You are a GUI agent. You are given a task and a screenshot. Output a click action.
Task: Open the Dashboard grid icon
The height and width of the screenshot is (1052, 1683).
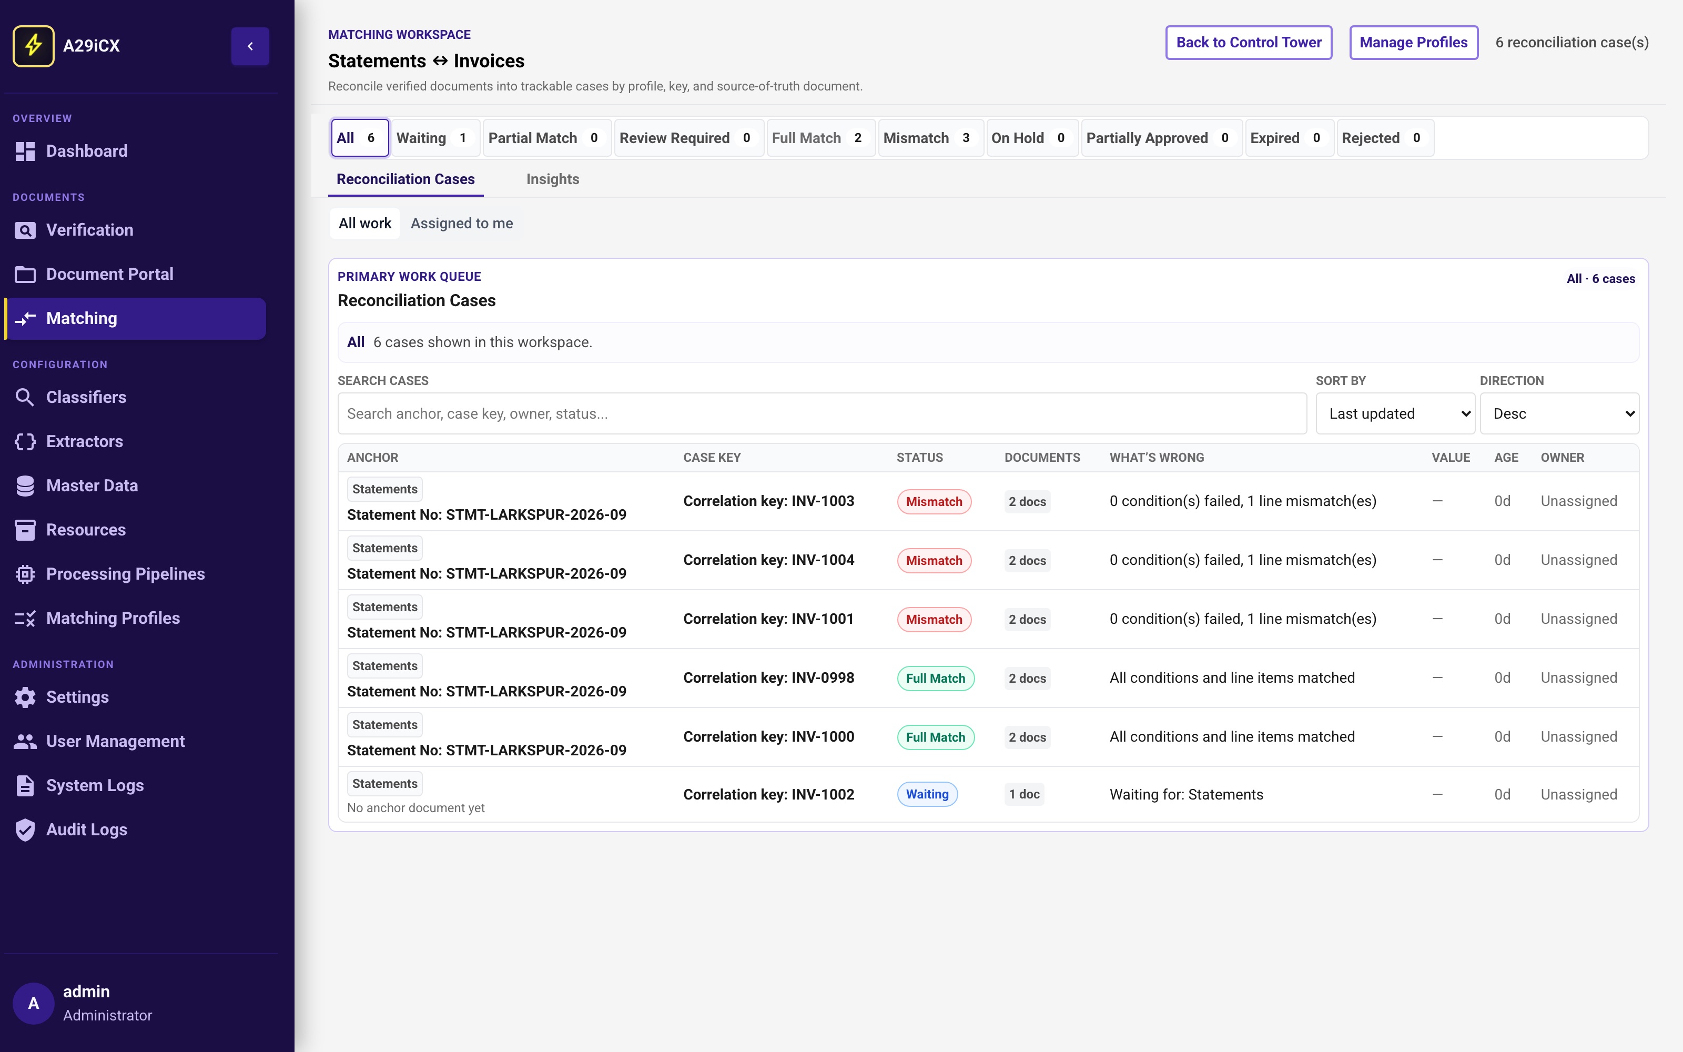pyautogui.click(x=25, y=151)
